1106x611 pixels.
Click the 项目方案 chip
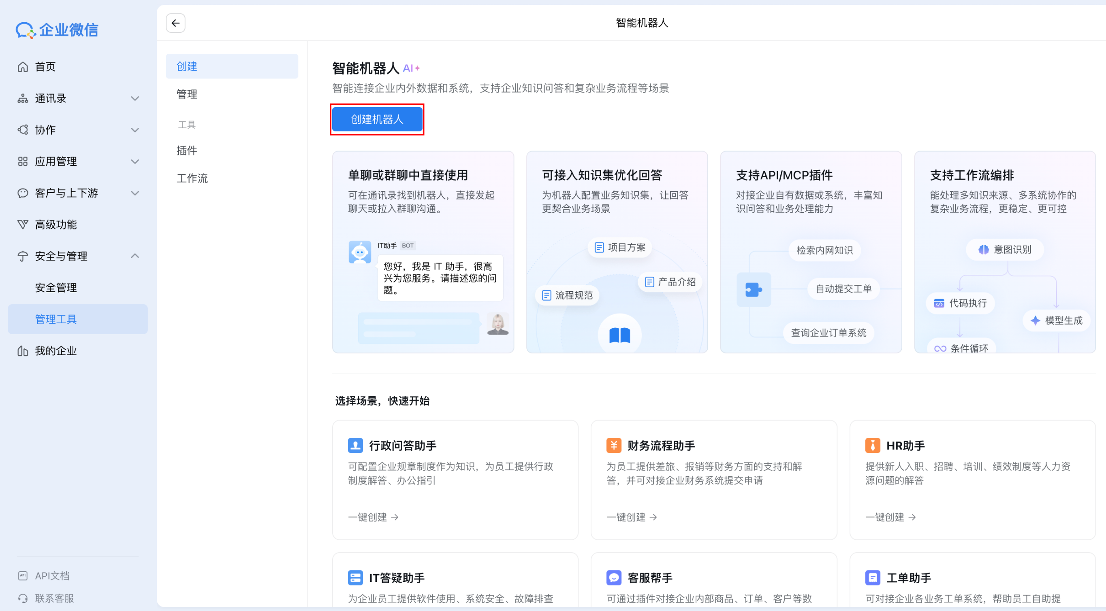pos(620,248)
